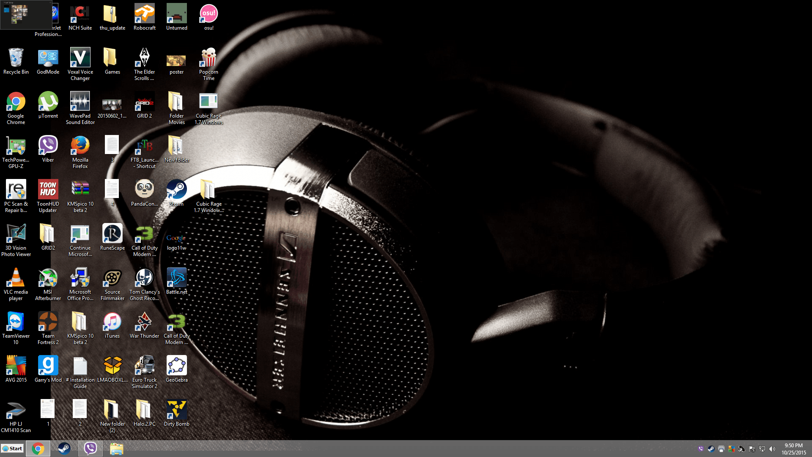812x457 pixels.
Task: Click the Recycle Bin icon
Action: [16, 58]
